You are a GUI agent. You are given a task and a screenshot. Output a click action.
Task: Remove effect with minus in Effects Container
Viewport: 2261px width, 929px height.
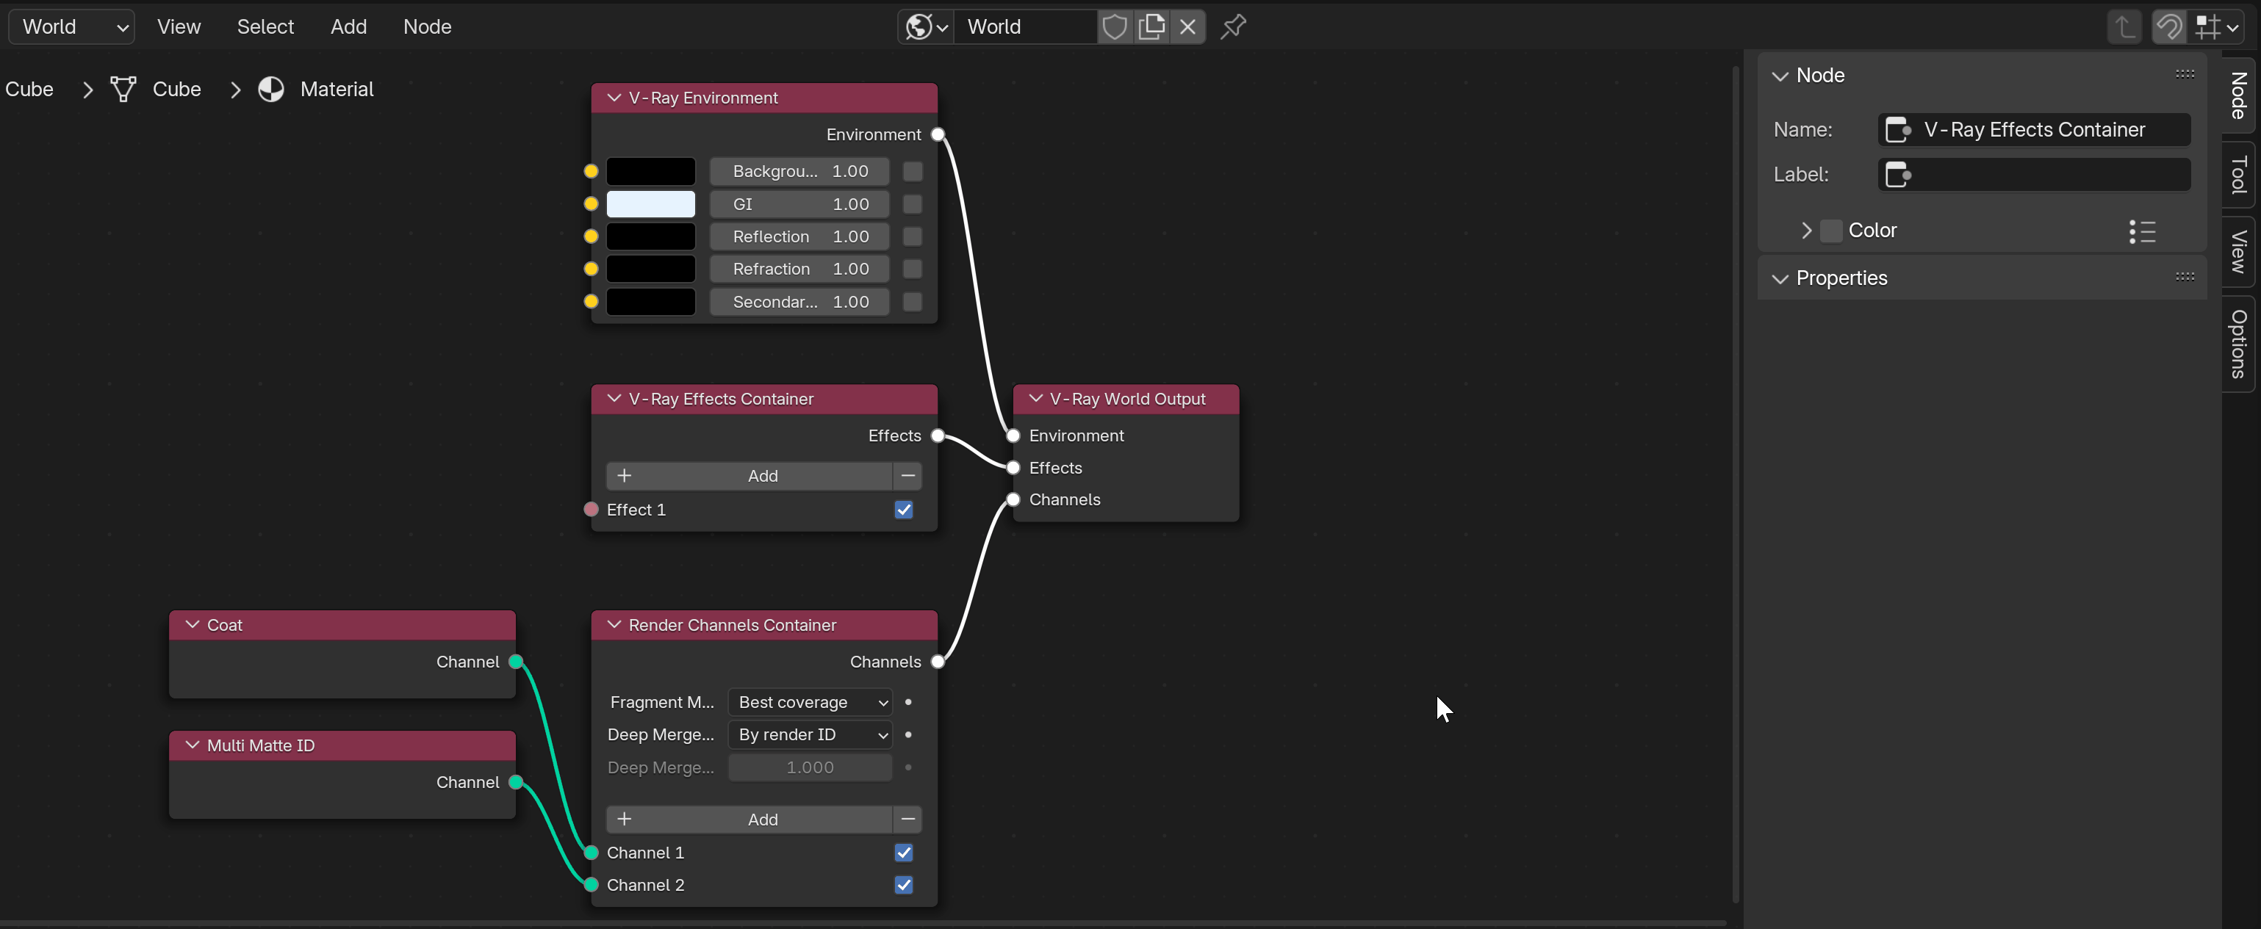(x=907, y=475)
